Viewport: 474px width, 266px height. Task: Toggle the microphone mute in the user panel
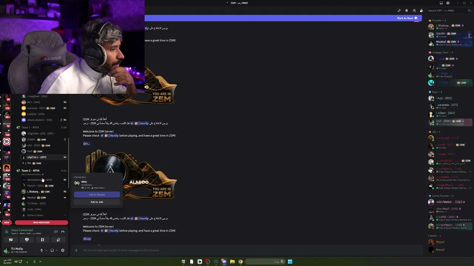(41, 250)
